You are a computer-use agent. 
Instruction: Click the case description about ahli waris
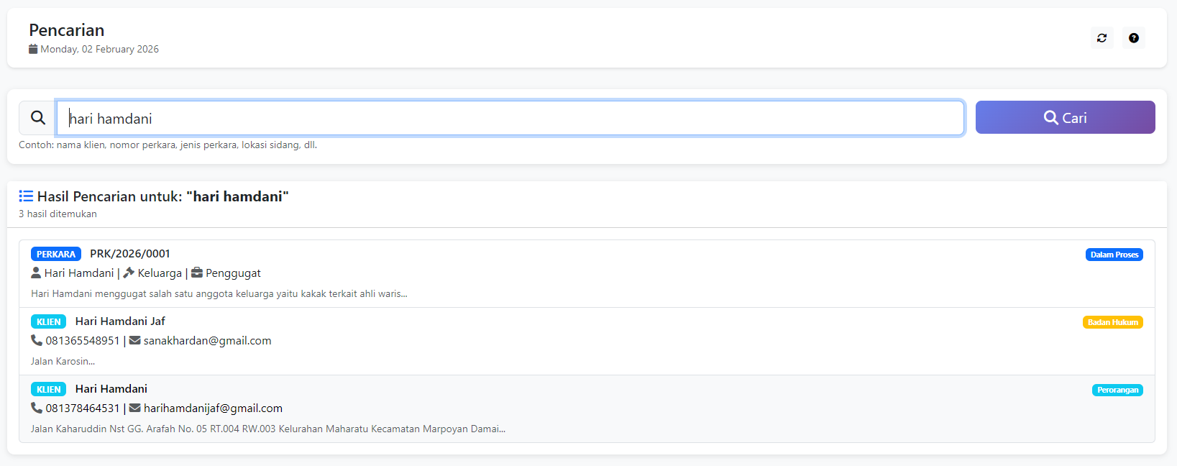[219, 293]
